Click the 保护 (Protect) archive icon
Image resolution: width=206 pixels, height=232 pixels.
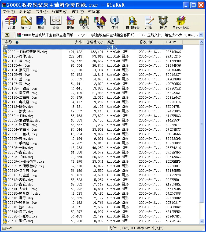(163, 23)
